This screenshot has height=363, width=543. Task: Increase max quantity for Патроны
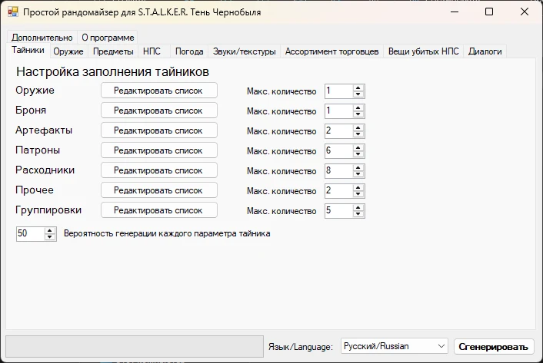pos(358,148)
